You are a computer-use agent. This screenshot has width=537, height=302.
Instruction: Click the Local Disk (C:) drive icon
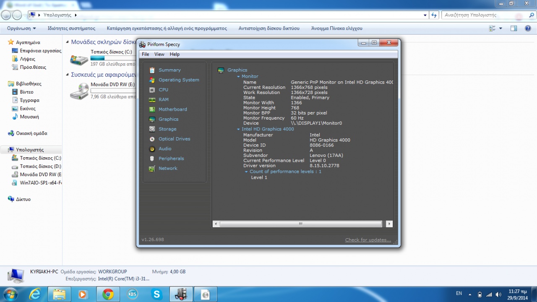click(x=79, y=60)
